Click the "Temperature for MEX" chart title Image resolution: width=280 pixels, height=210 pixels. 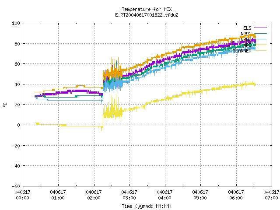(x=147, y=9)
